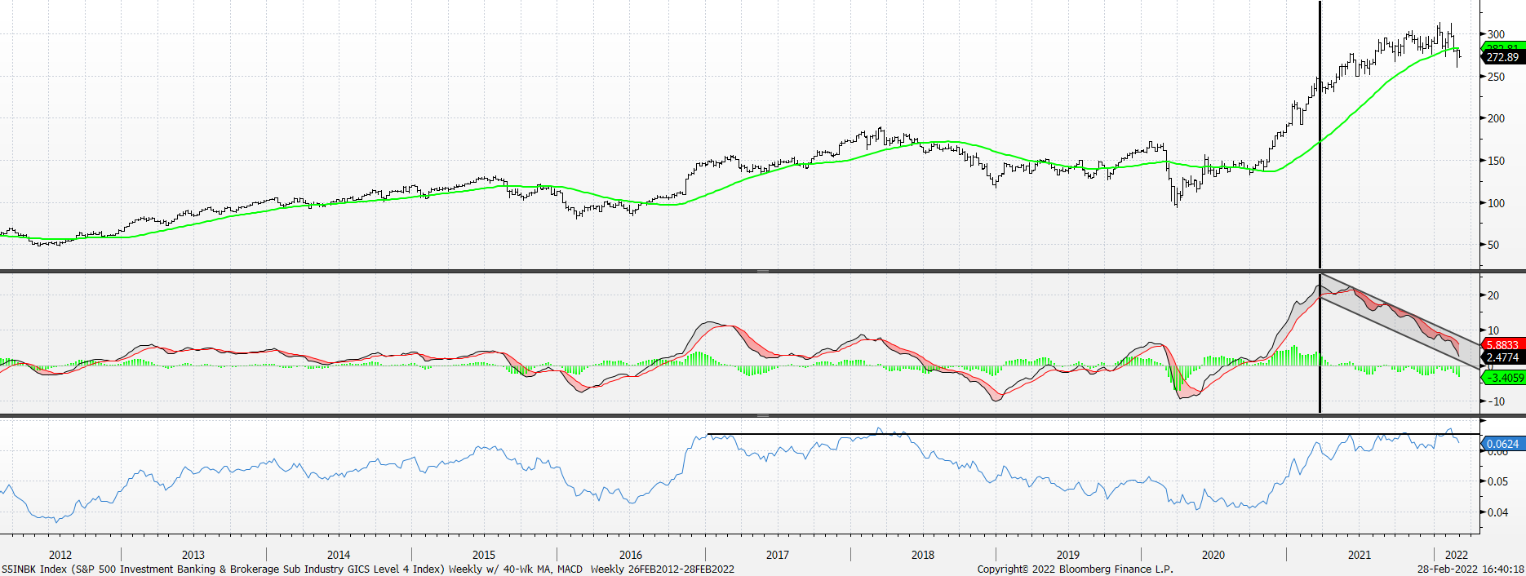1526x576 pixels.
Task: Click the 28-Feb-2022 16:40:18 timestamp
Action: [1471, 569]
